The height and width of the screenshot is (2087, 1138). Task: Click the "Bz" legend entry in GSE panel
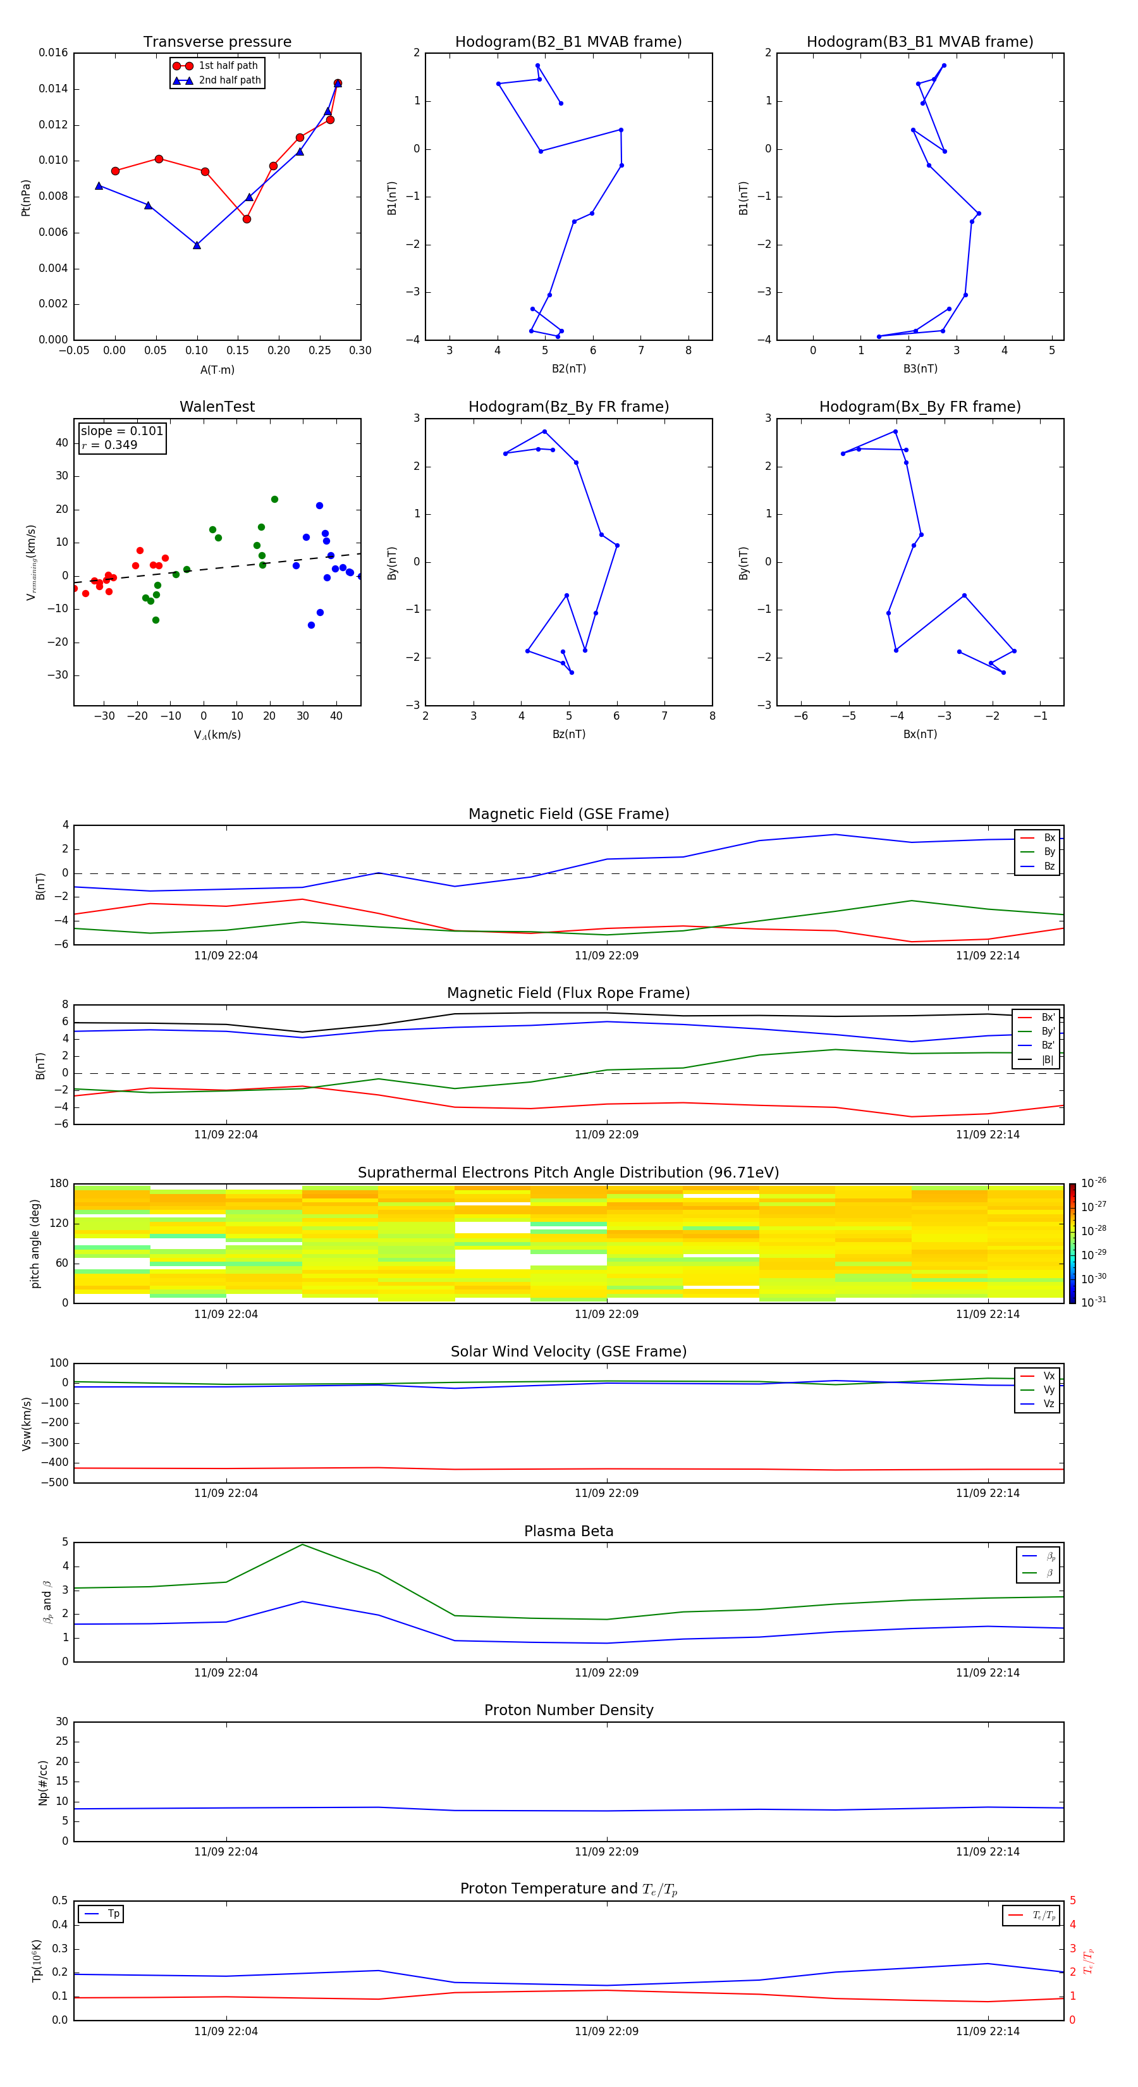coord(1037,866)
